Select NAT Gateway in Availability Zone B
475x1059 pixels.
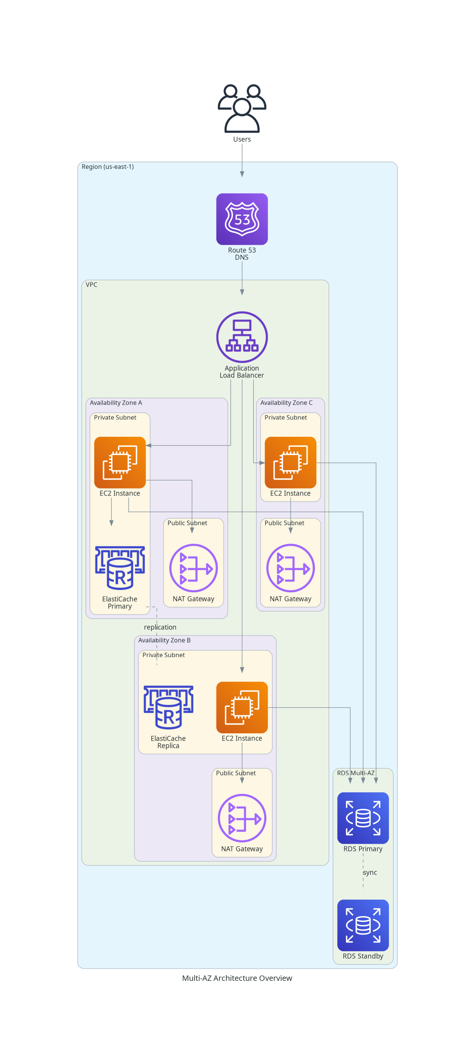tap(242, 818)
